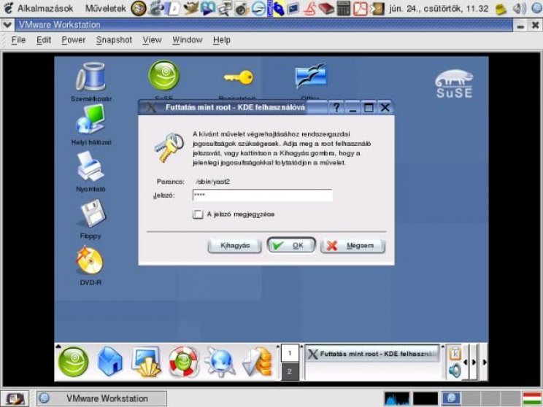Open the Power menu
Viewport: 543px width, 407px height.
coord(74,40)
